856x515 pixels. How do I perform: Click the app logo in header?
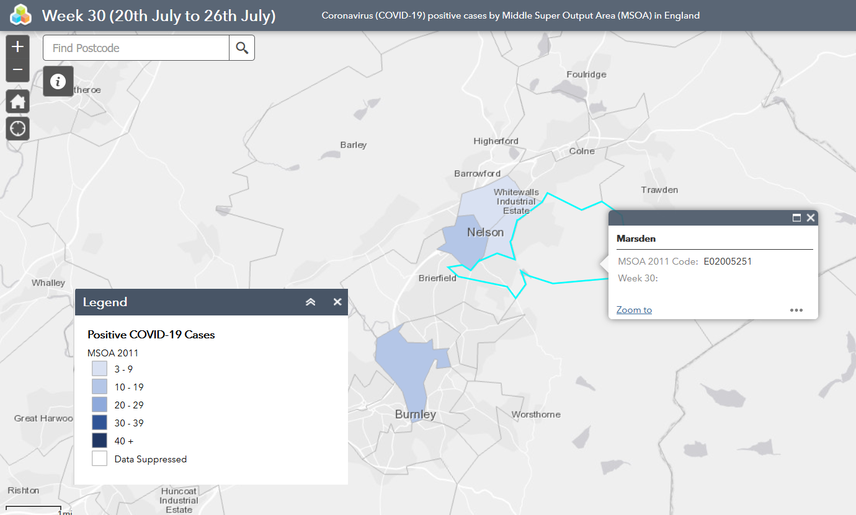point(20,15)
